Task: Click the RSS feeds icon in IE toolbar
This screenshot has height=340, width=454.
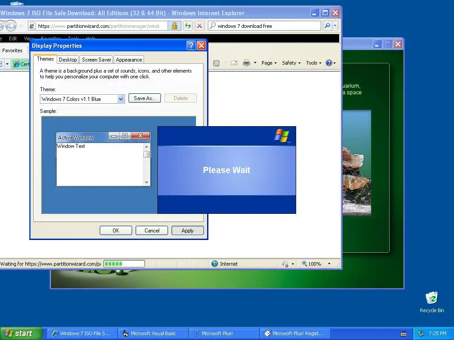Action: tap(216, 63)
